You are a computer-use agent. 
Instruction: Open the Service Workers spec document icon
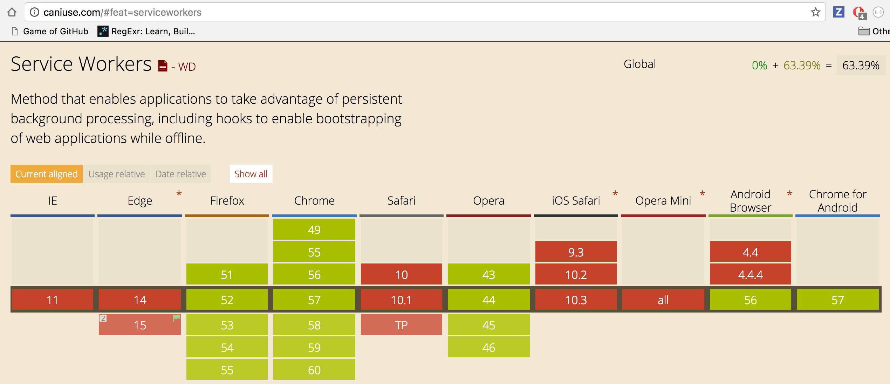pos(163,66)
